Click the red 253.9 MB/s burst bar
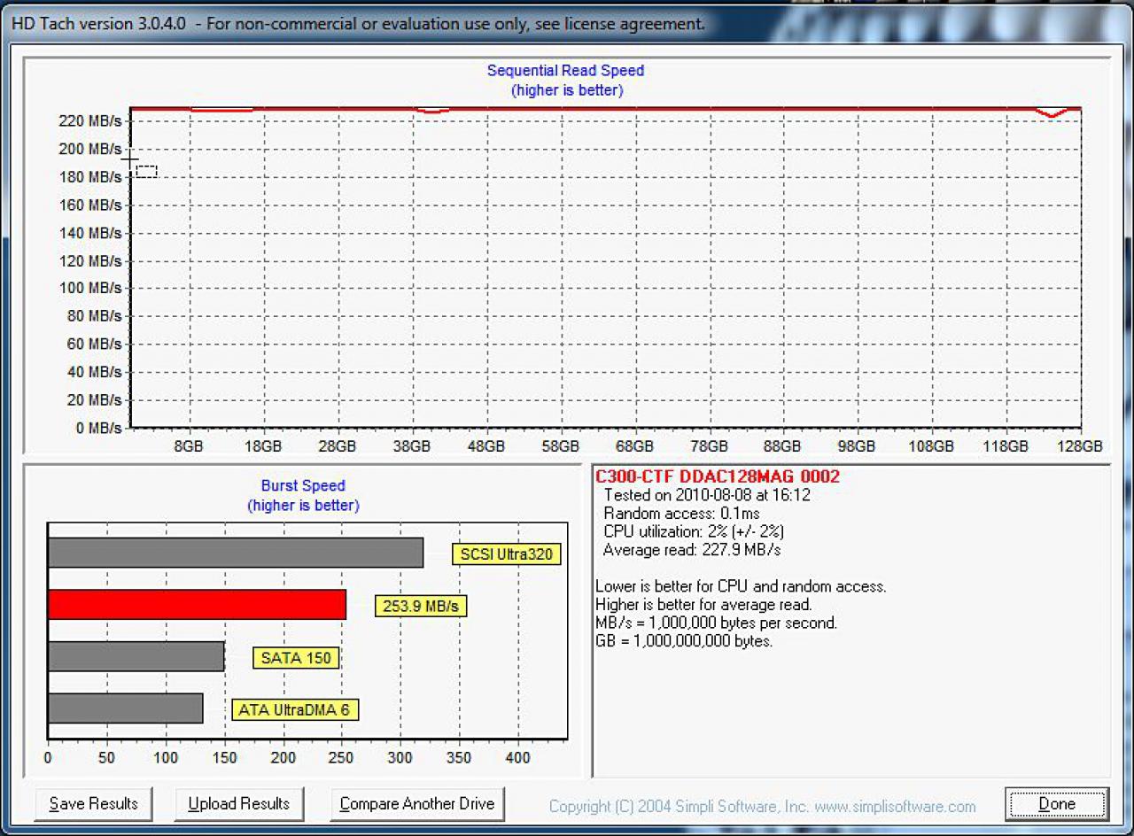The image size is (1134, 836). (x=197, y=605)
